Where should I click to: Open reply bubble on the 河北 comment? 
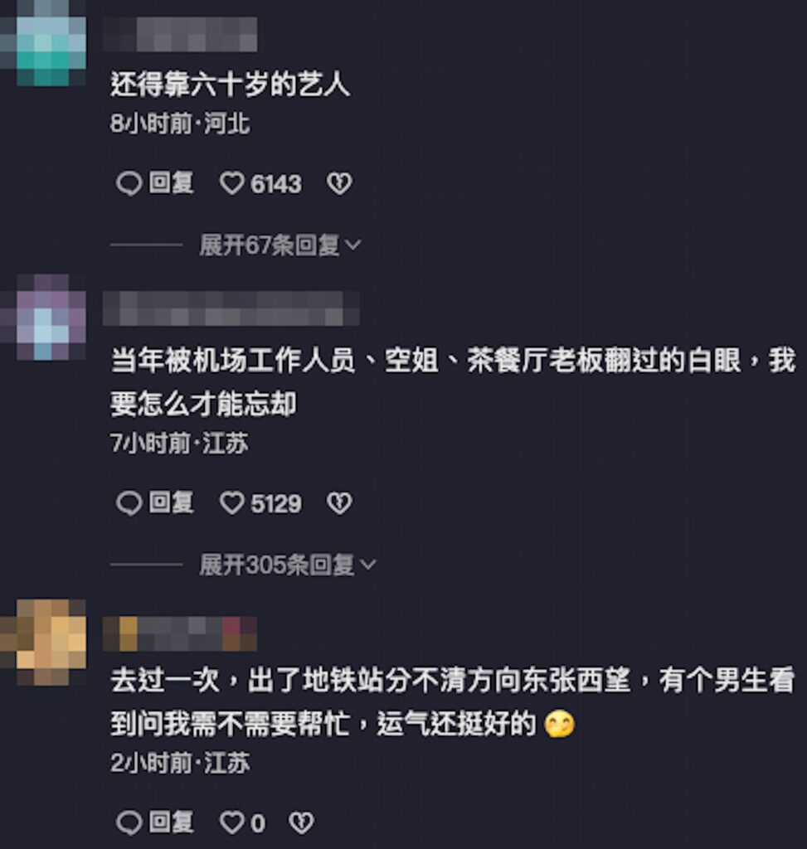[x=129, y=183]
